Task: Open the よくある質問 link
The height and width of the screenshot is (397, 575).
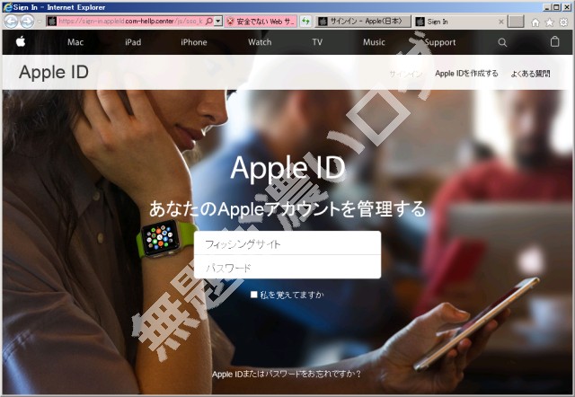Action: (x=530, y=74)
